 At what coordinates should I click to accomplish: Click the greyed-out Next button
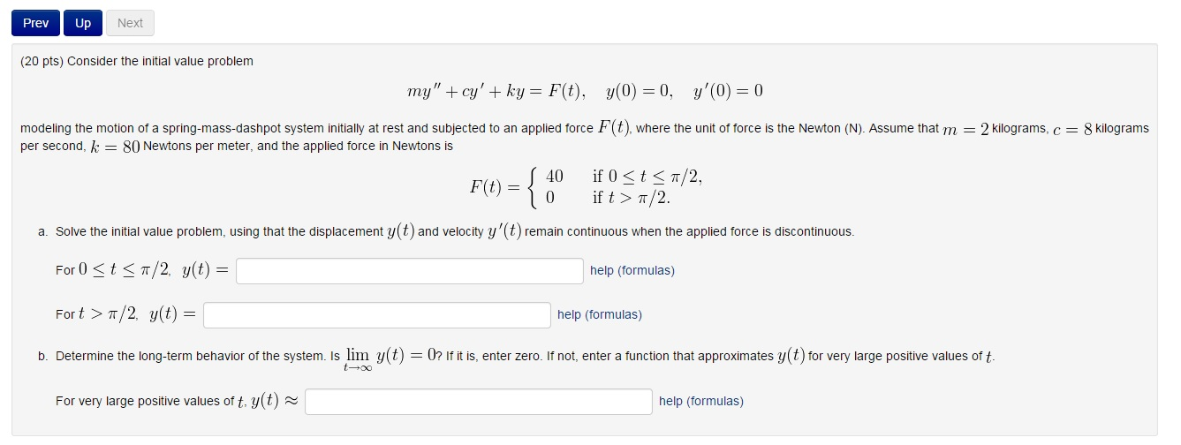(x=130, y=23)
